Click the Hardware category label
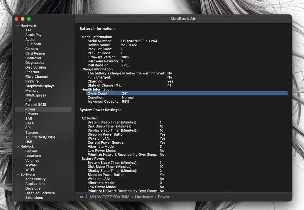 pyautogui.click(x=28, y=26)
